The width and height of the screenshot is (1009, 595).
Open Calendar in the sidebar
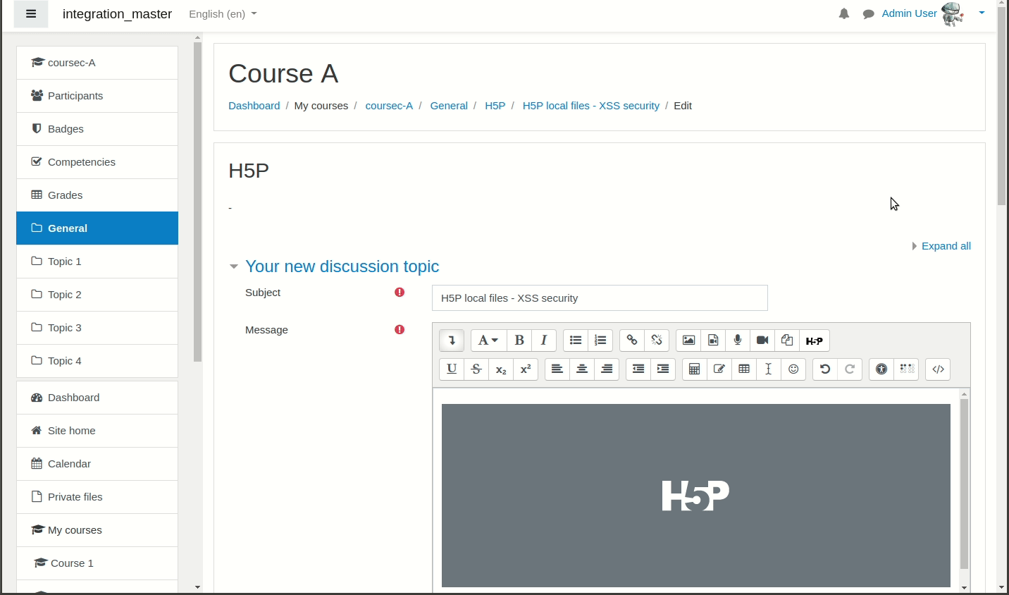(x=97, y=464)
